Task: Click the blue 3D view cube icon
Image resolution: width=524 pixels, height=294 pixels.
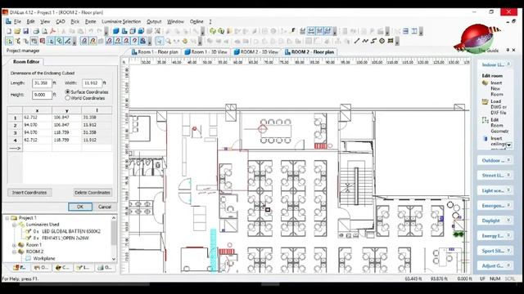Action: click(115, 31)
